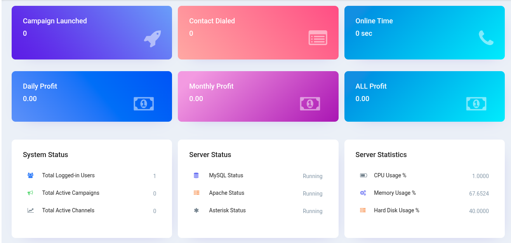Click the money icon in ALL Profit

pyautogui.click(x=476, y=103)
